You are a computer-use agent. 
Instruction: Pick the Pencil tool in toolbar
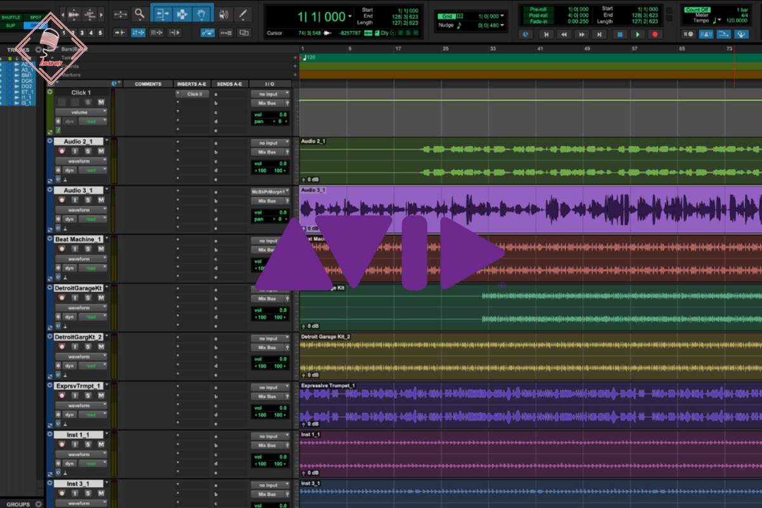tap(243, 14)
